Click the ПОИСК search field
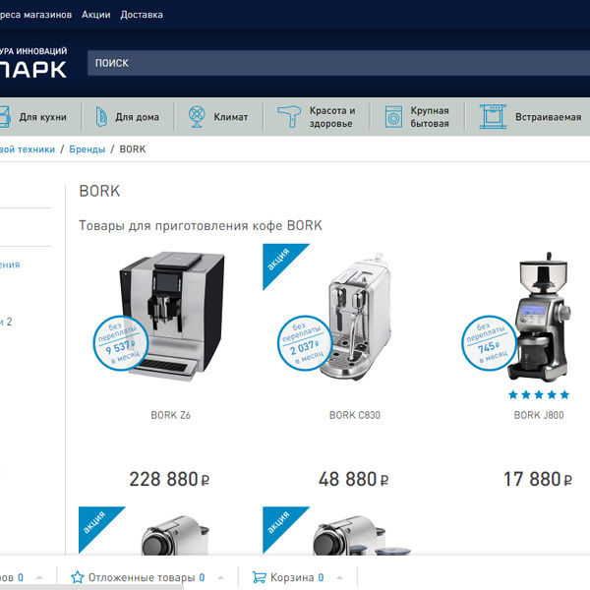 tap(338, 63)
